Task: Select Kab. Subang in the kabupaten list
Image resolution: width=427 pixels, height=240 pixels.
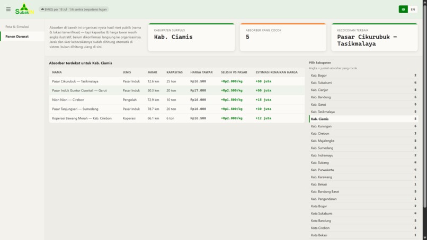Action: tap(363, 162)
